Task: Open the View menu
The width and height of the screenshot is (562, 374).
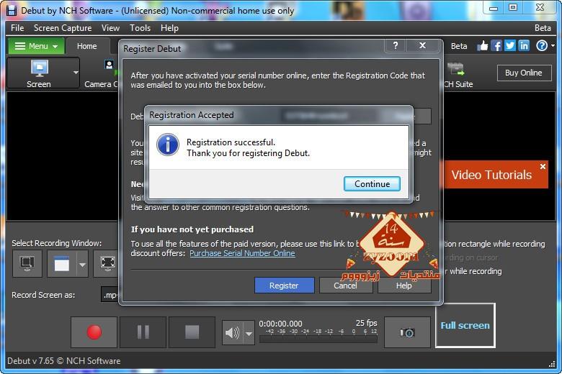Action: click(x=110, y=28)
